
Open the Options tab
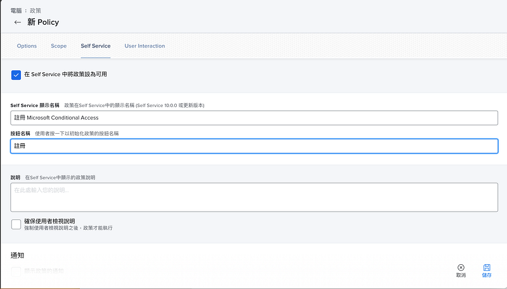point(27,46)
